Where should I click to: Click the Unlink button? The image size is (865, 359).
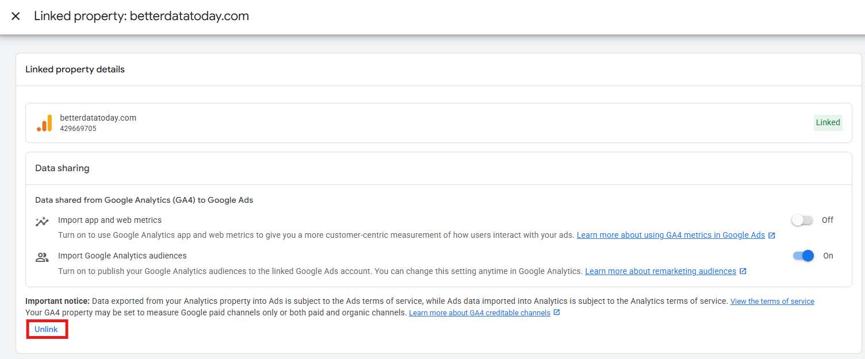tap(47, 329)
